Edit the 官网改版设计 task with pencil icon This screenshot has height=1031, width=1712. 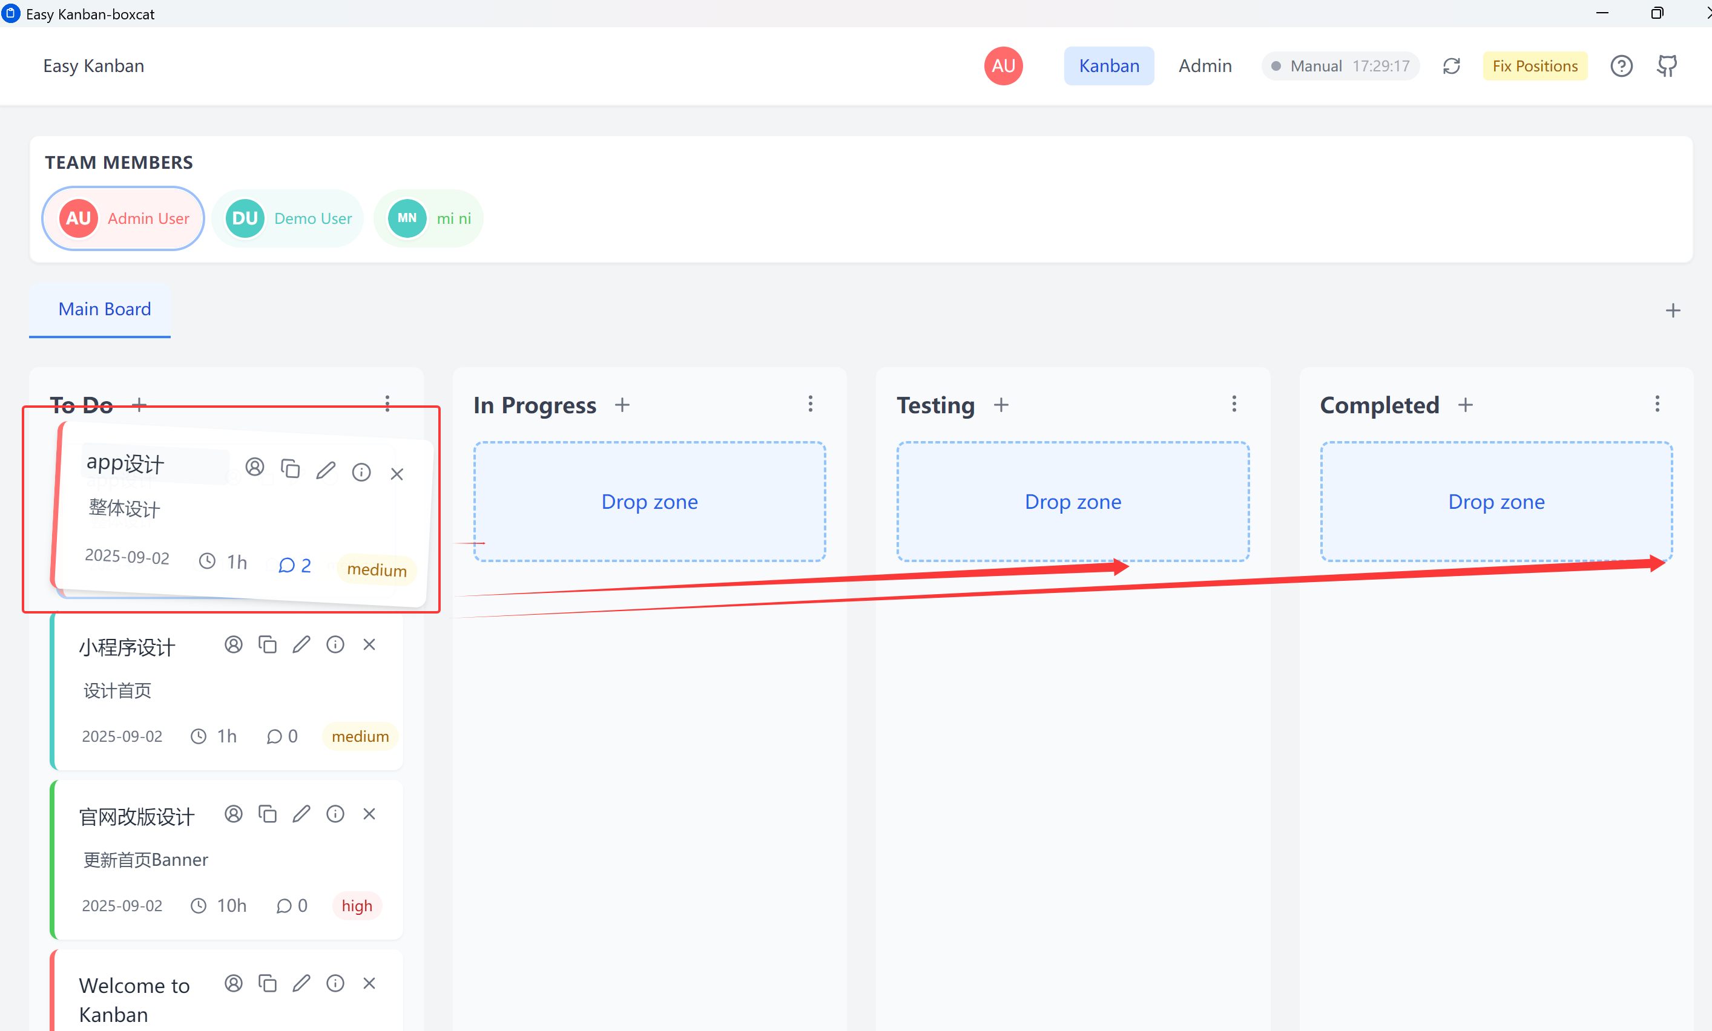301,814
